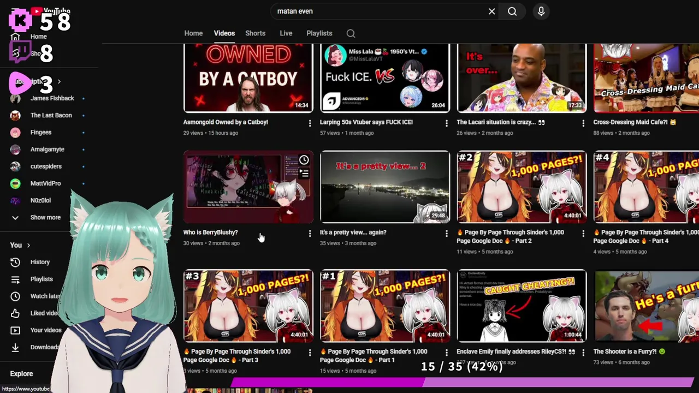Click the magnifier search button
This screenshot has height=393, width=699.
[x=512, y=11]
